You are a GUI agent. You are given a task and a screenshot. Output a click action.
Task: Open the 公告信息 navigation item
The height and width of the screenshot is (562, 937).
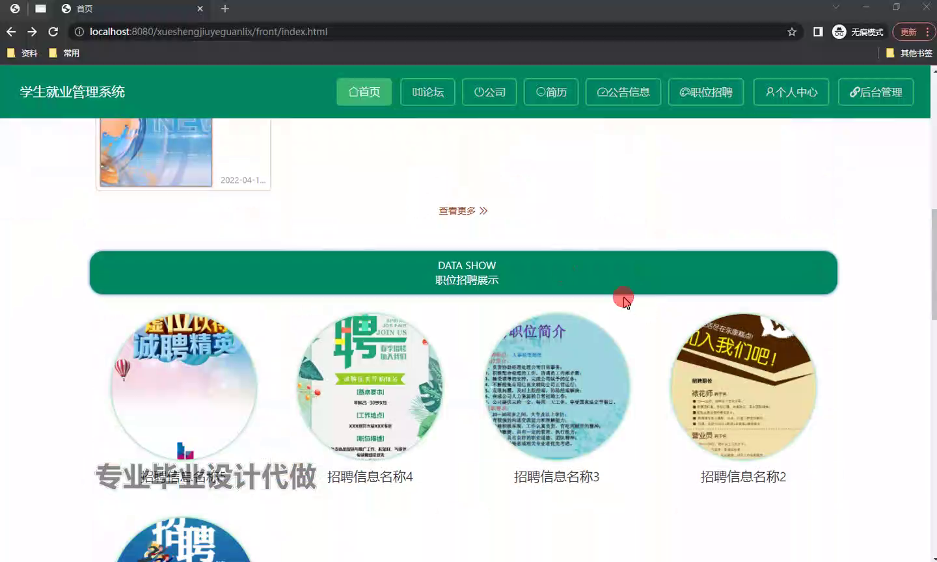point(623,92)
